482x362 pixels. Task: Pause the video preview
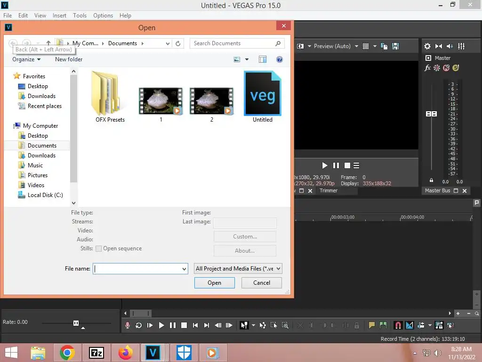tap(336, 165)
